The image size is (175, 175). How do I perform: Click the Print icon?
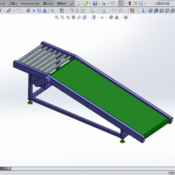[104, 3]
